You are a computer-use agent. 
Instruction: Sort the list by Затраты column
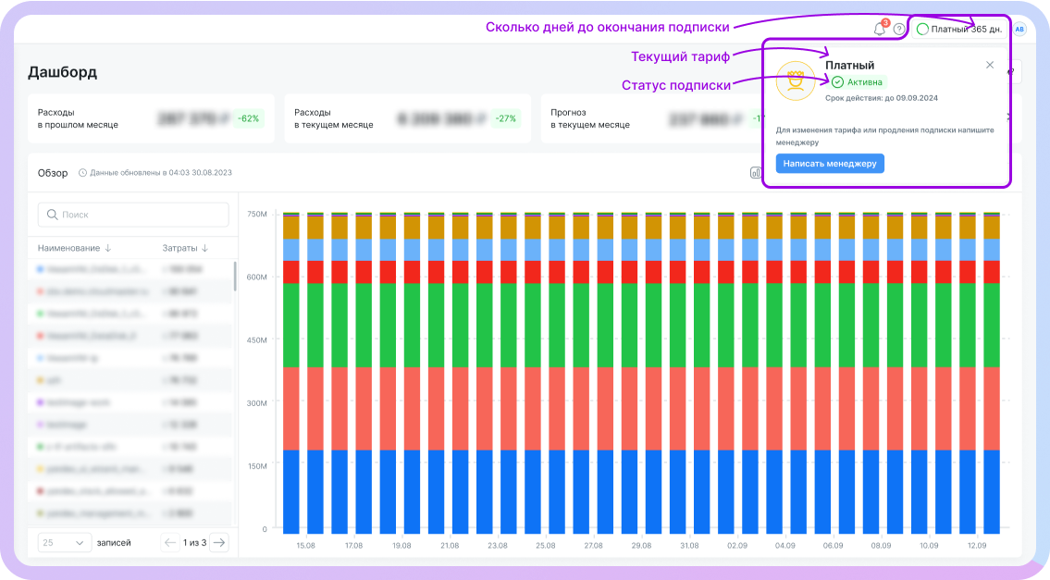(185, 248)
